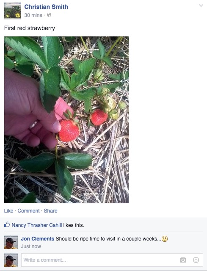Click the smiley emoticon in Jon's comment
Viewport: 207px width, 271px height.
point(165,239)
